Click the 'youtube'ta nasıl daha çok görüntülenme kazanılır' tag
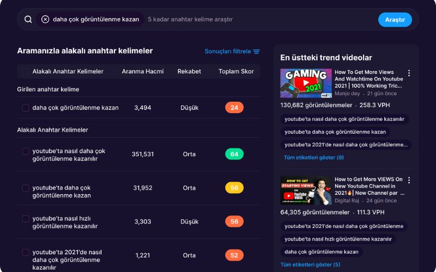The width and height of the screenshot is (436, 272). click(x=344, y=119)
